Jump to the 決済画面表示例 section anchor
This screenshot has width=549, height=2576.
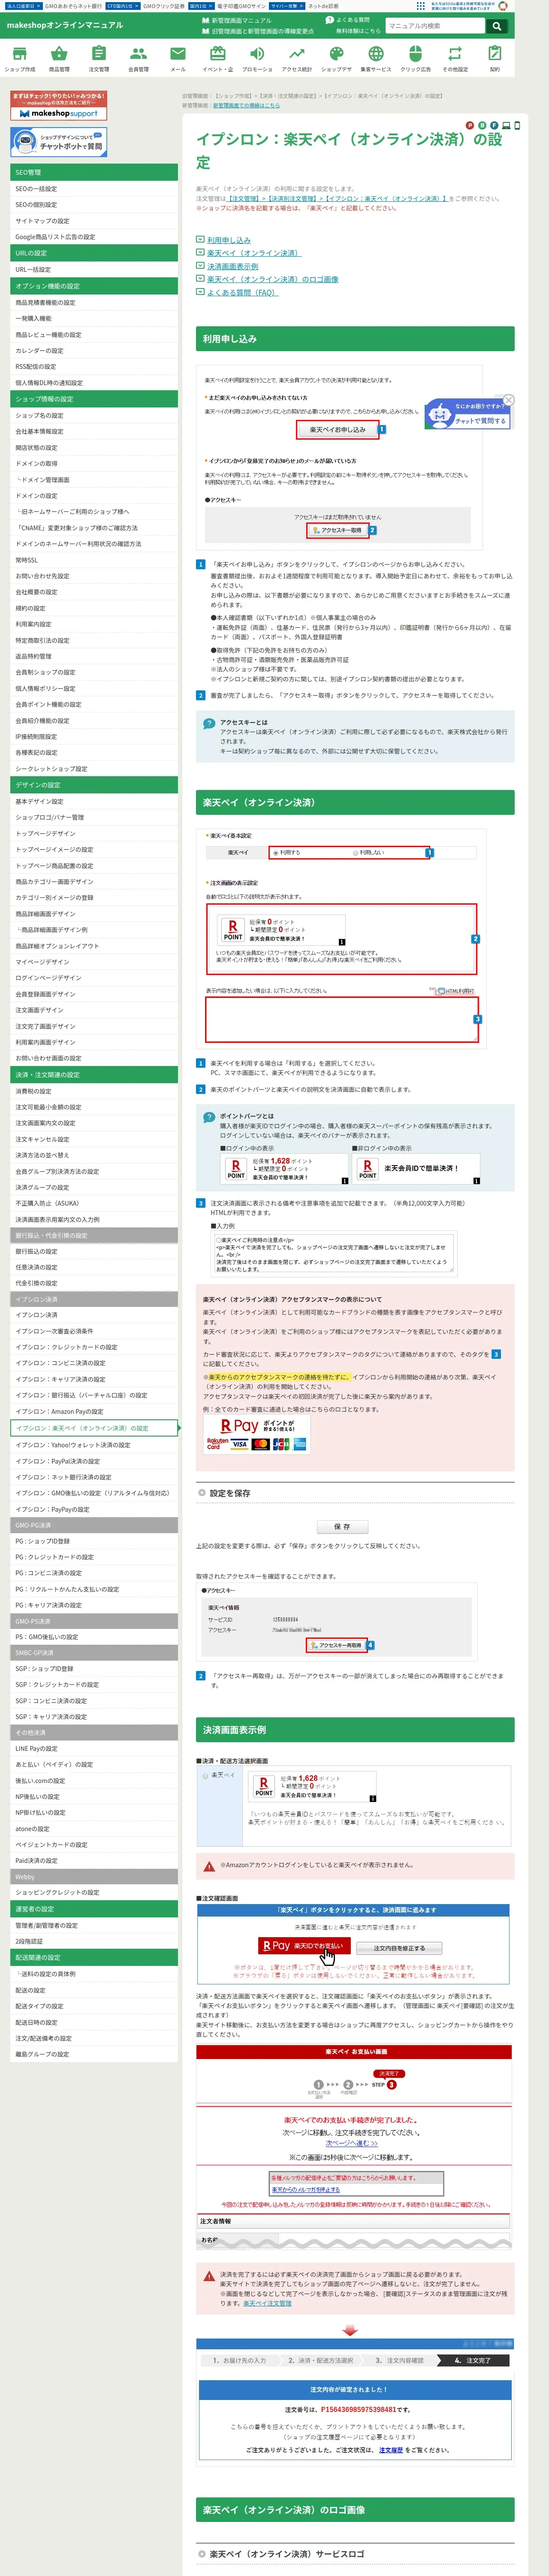click(x=232, y=266)
